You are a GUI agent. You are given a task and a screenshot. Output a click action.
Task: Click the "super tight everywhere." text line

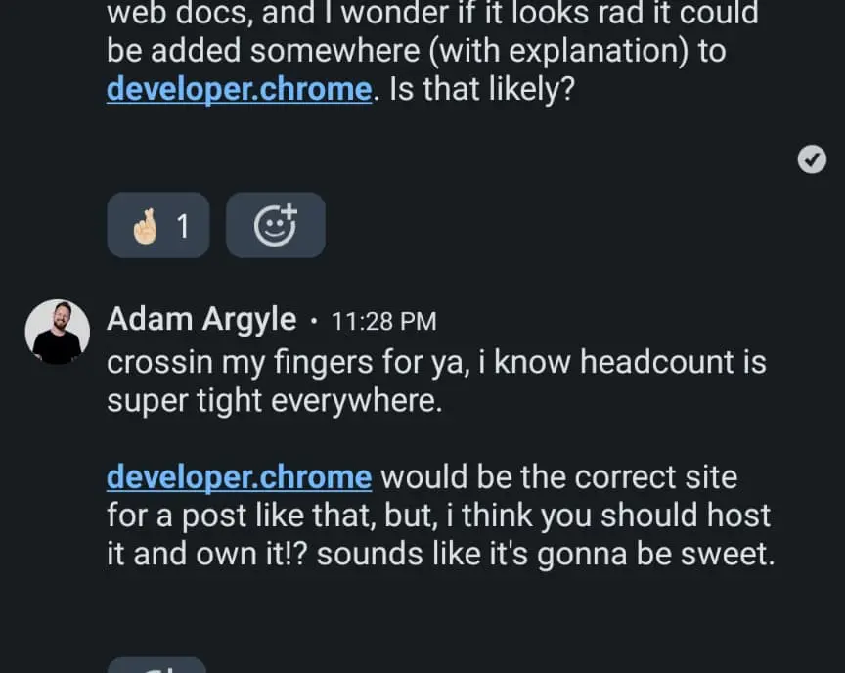(274, 401)
